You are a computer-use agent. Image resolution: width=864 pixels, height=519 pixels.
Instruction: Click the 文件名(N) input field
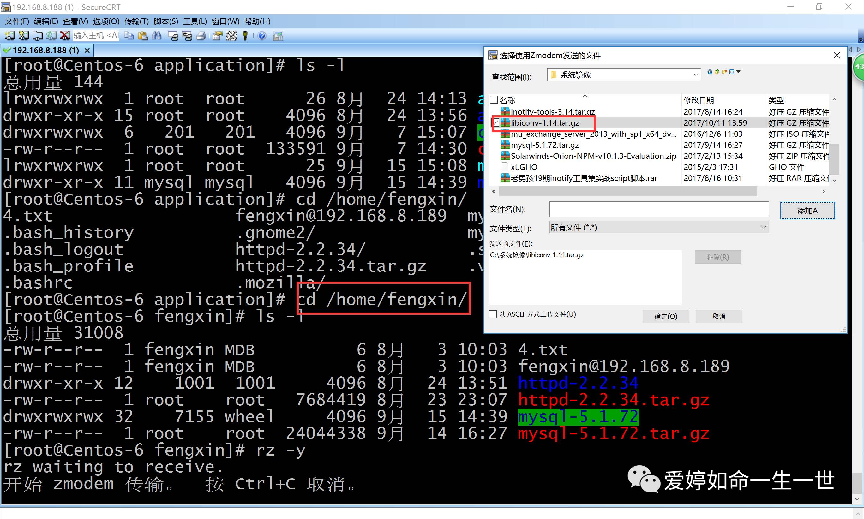pos(659,209)
